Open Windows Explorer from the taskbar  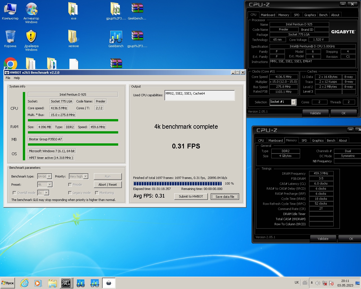52,283
